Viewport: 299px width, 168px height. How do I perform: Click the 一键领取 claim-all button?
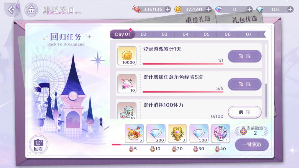252,145
